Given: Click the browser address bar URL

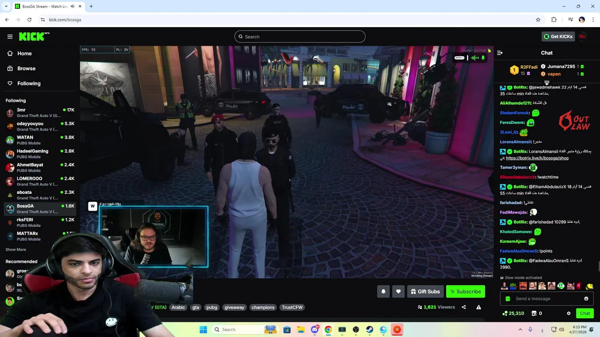Looking at the screenshot, I should click(x=65, y=20).
